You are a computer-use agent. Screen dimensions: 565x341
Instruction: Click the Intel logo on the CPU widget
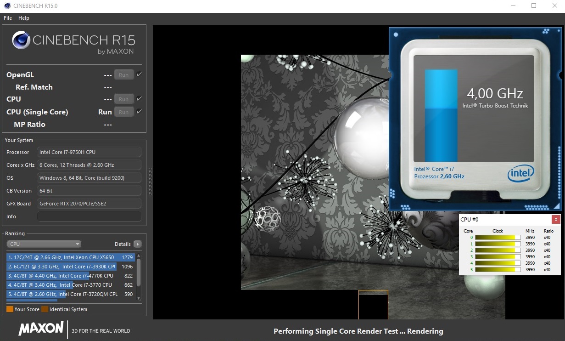click(x=520, y=174)
